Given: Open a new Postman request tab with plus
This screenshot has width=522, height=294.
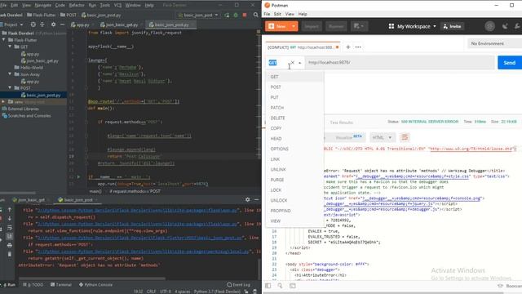Looking at the screenshot, I should coord(348,47).
